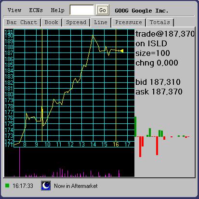Open the ECNs menu
Screen dimensions: 199x199
coord(36,10)
